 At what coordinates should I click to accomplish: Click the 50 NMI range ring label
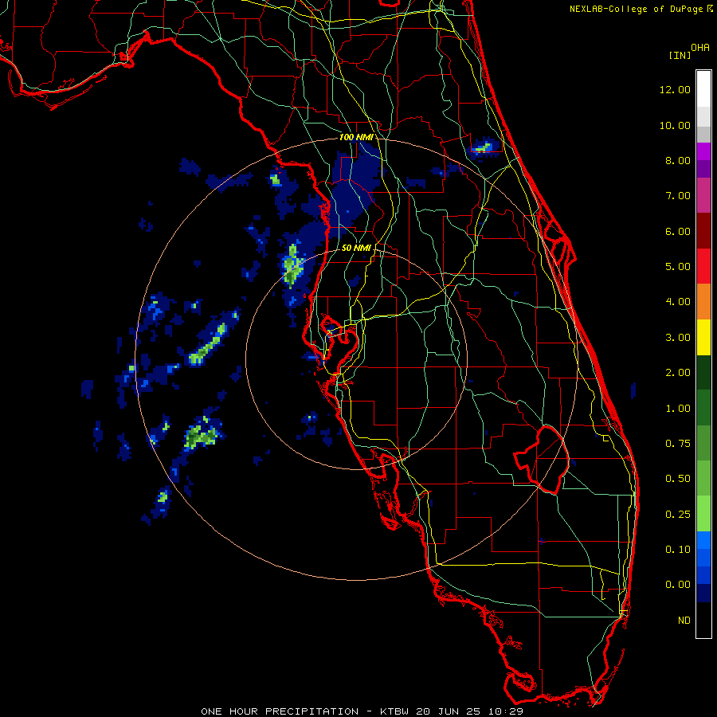(356, 248)
